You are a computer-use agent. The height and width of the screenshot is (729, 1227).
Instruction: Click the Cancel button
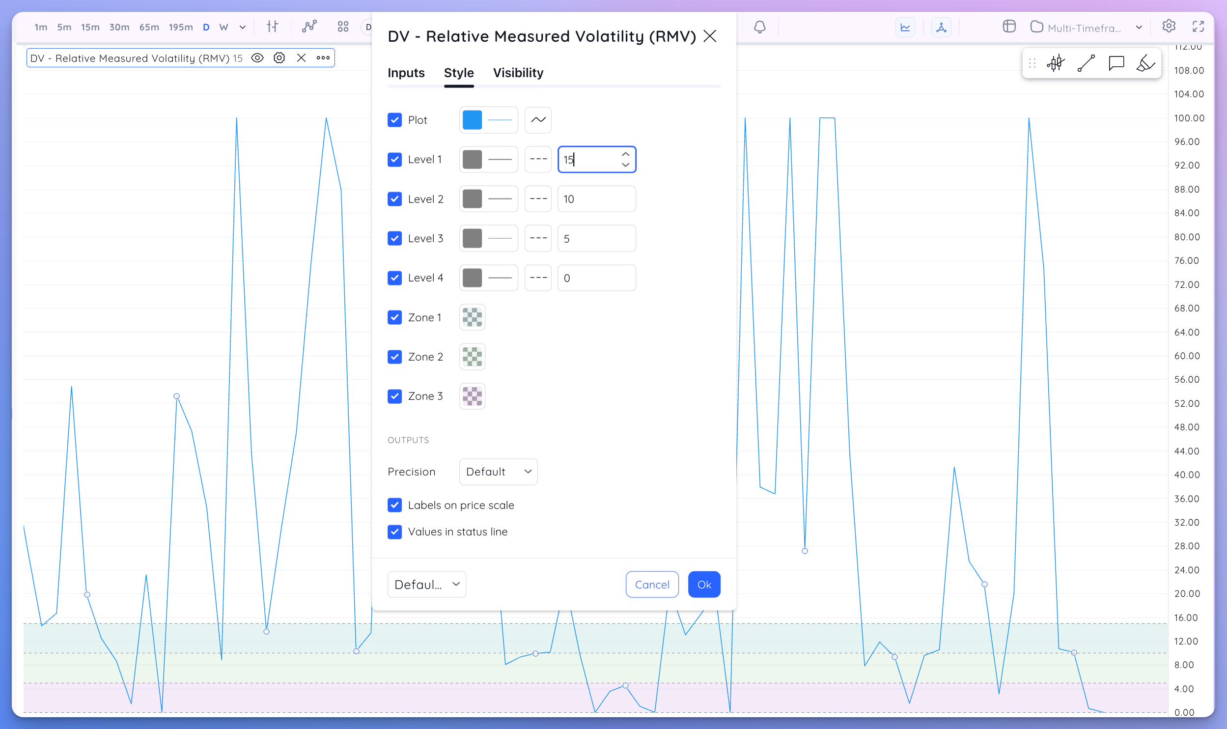(652, 585)
